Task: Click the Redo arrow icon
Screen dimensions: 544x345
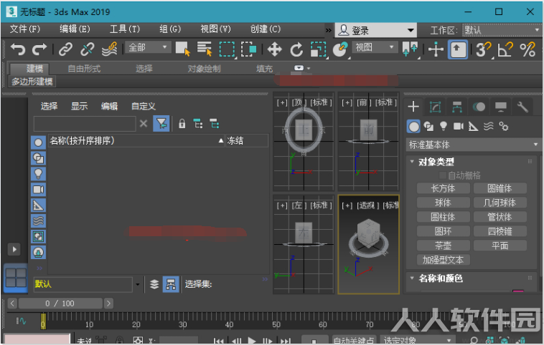Action: pos(39,49)
